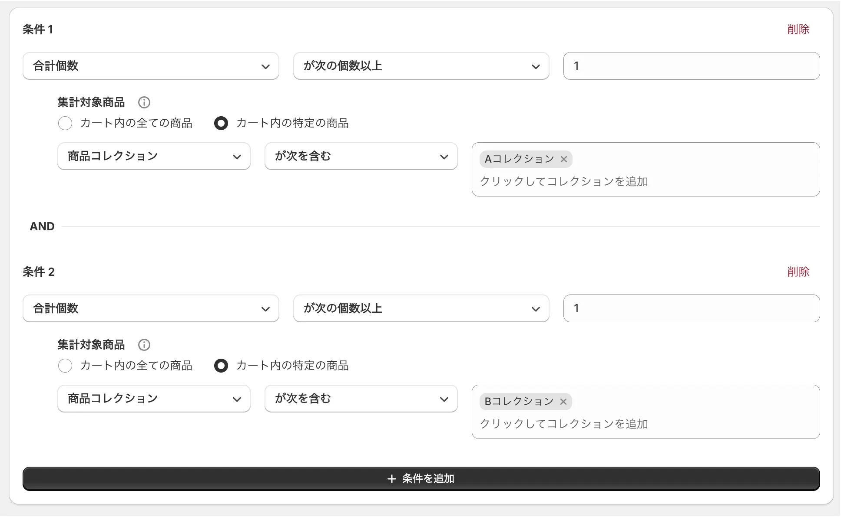Image resolution: width=841 pixels, height=517 pixels.
Task: Open the 商品コレクション dropdown in 条件1
Action: [x=153, y=156]
